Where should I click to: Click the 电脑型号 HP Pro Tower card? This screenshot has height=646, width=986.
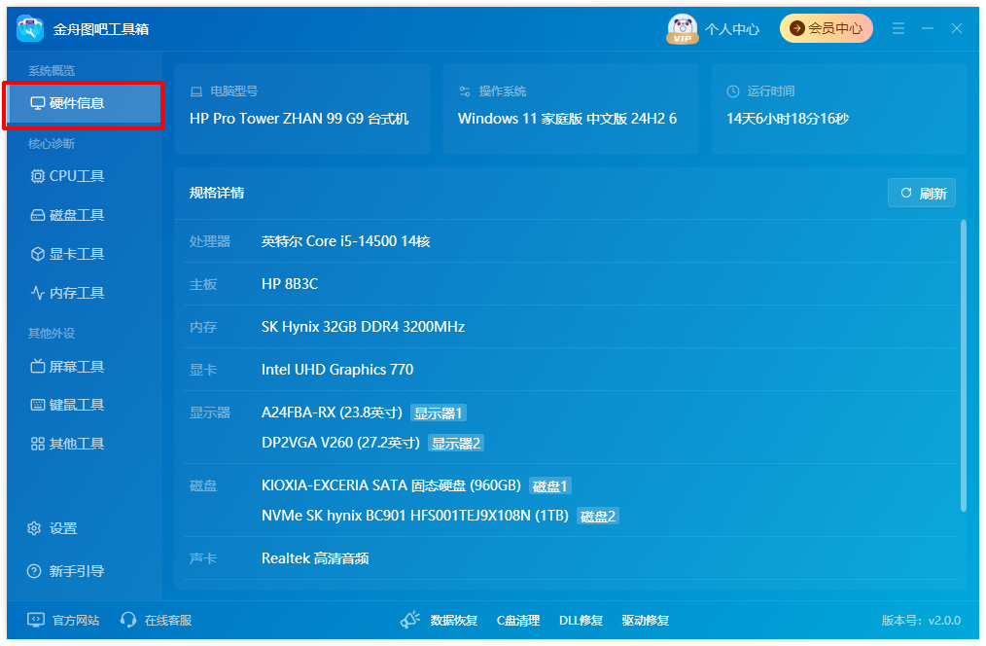[302, 109]
